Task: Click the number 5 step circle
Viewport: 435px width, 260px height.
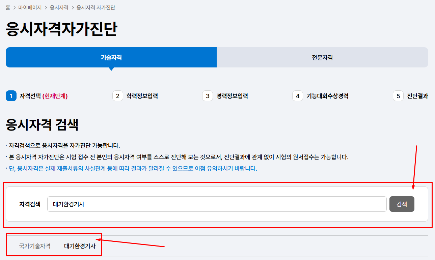Action: (x=398, y=96)
